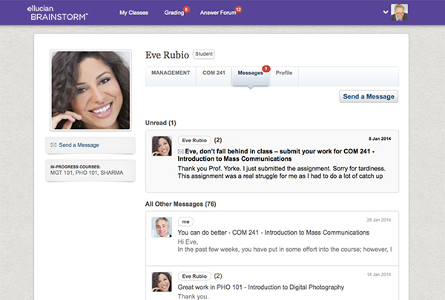Click Eve Rubio sender tag in unread message
The image size is (445, 300).
pyautogui.click(x=194, y=140)
